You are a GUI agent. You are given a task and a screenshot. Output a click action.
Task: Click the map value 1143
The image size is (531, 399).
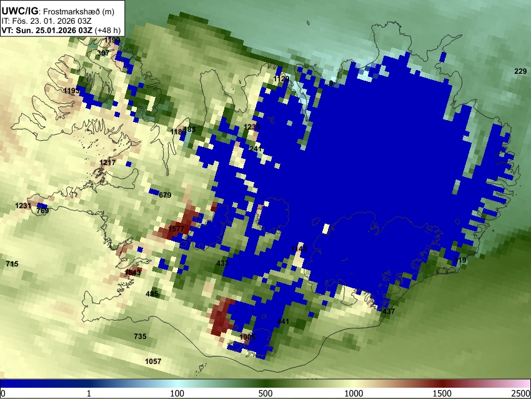coord(299,249)
